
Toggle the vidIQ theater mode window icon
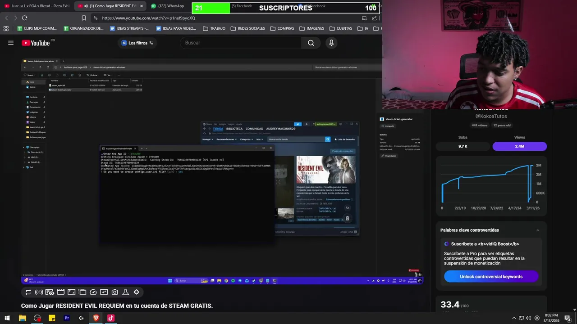click(x=82, y=292)
